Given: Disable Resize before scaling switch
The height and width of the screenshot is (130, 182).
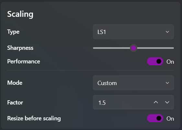Looking at the screenshot, I should (x=155, y=118).
